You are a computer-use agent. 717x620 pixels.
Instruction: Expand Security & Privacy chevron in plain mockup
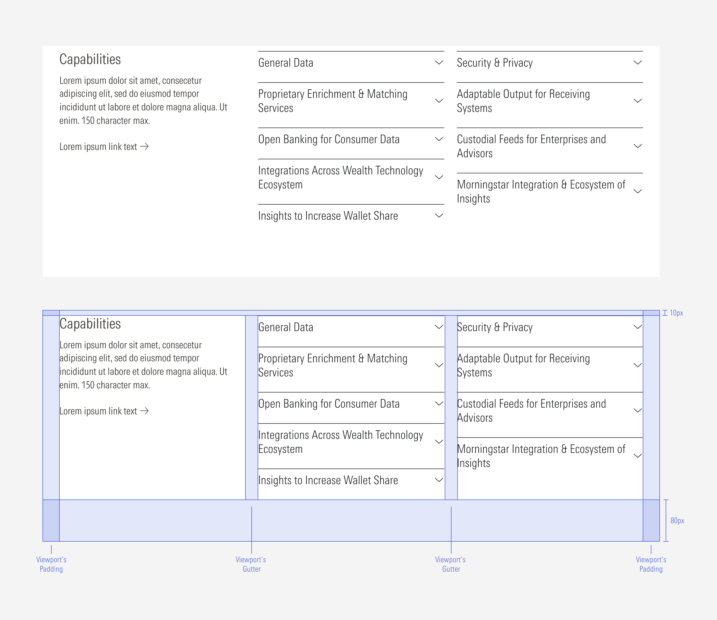click(638, 63)
